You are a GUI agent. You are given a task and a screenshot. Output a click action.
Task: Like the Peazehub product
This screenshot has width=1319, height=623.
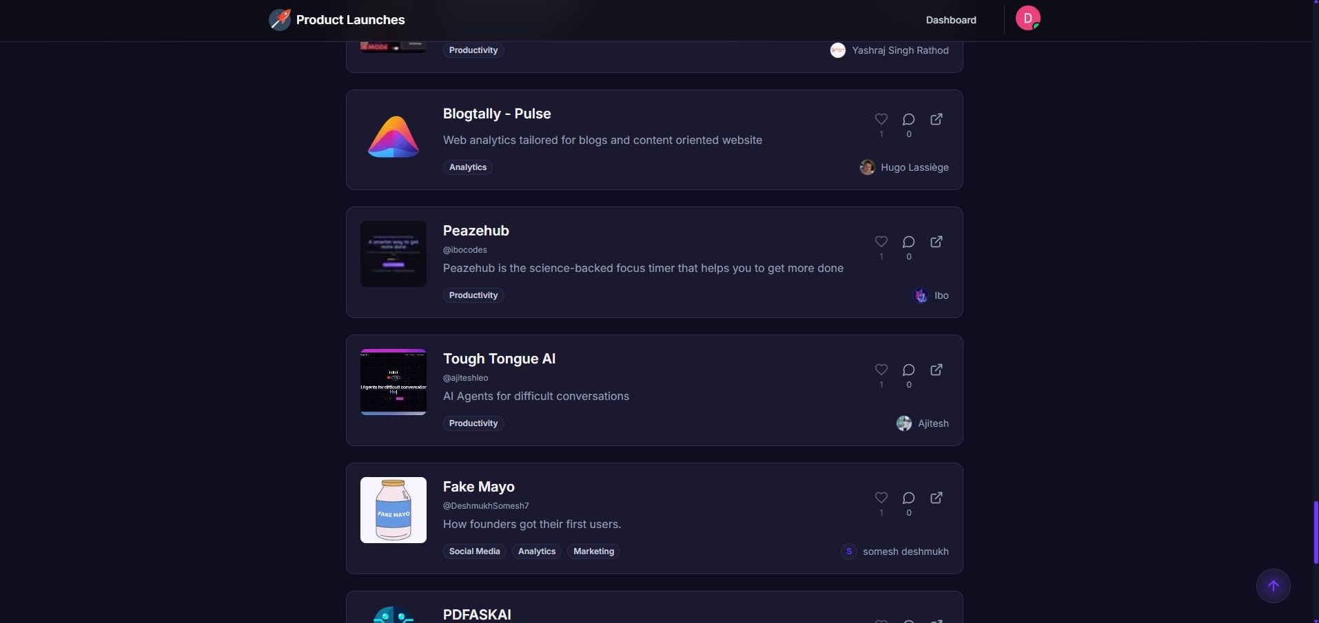click(881, 242)
